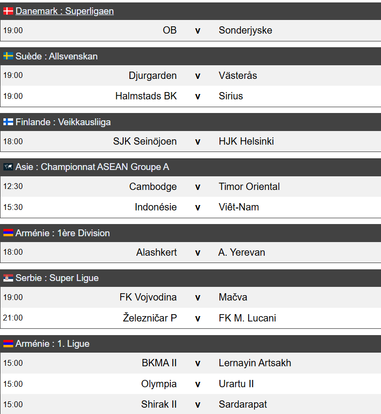Click the Armenia flag beside 1. Ligue
This screenshot has width=381, height=414.
[8, 343]
